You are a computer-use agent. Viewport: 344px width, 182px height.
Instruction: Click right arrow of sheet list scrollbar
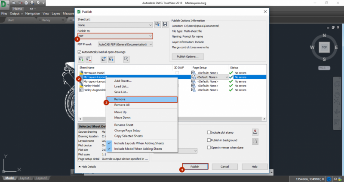point(264,119)
